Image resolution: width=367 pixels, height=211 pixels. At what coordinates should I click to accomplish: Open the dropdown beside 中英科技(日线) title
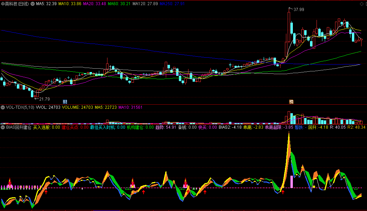pos(33,4)
